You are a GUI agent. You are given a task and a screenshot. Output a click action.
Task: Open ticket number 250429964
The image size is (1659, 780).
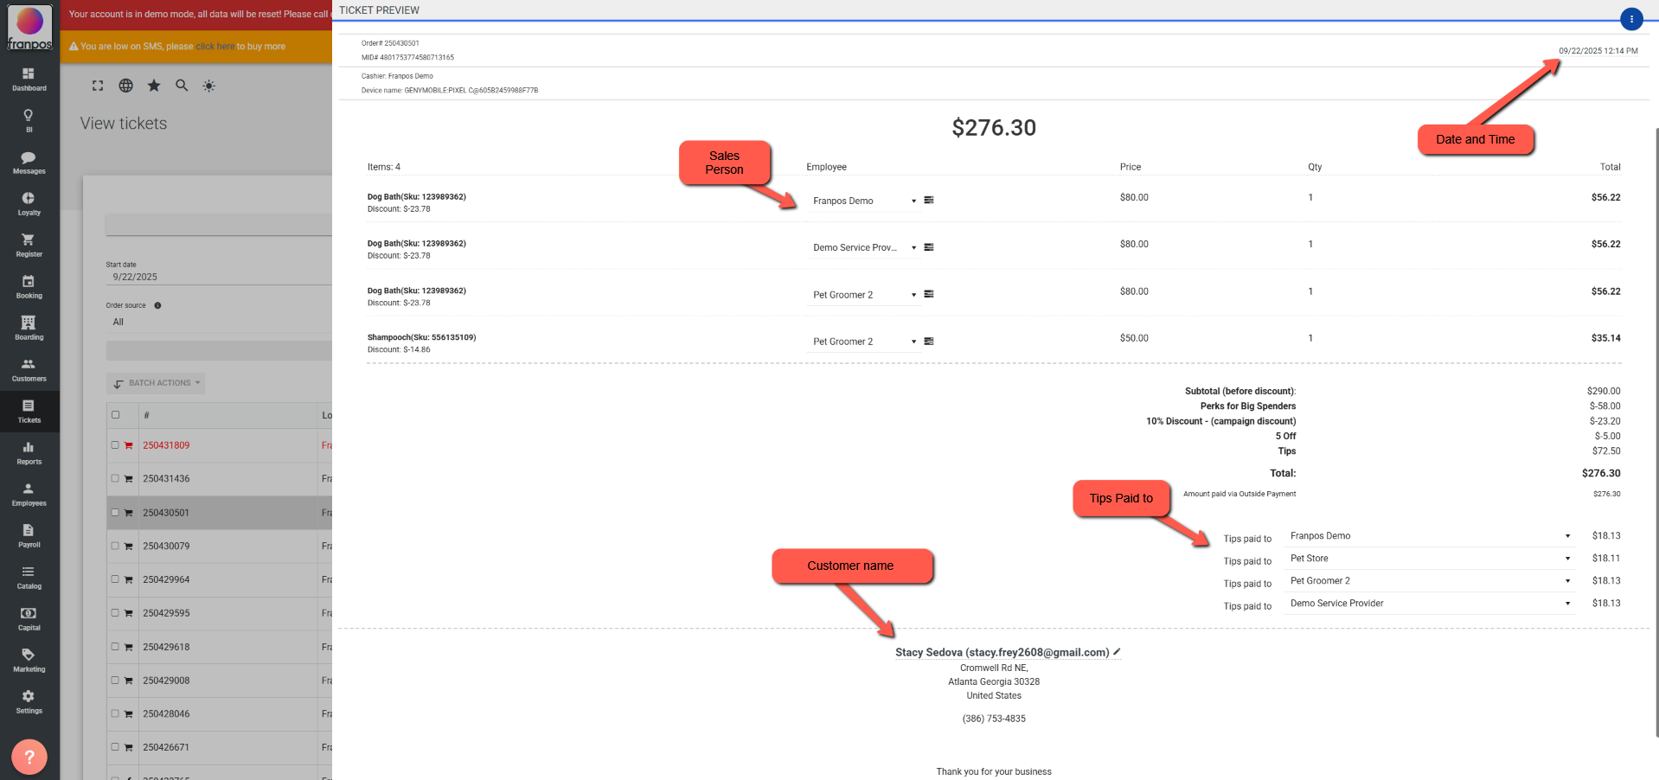point(166,579)
